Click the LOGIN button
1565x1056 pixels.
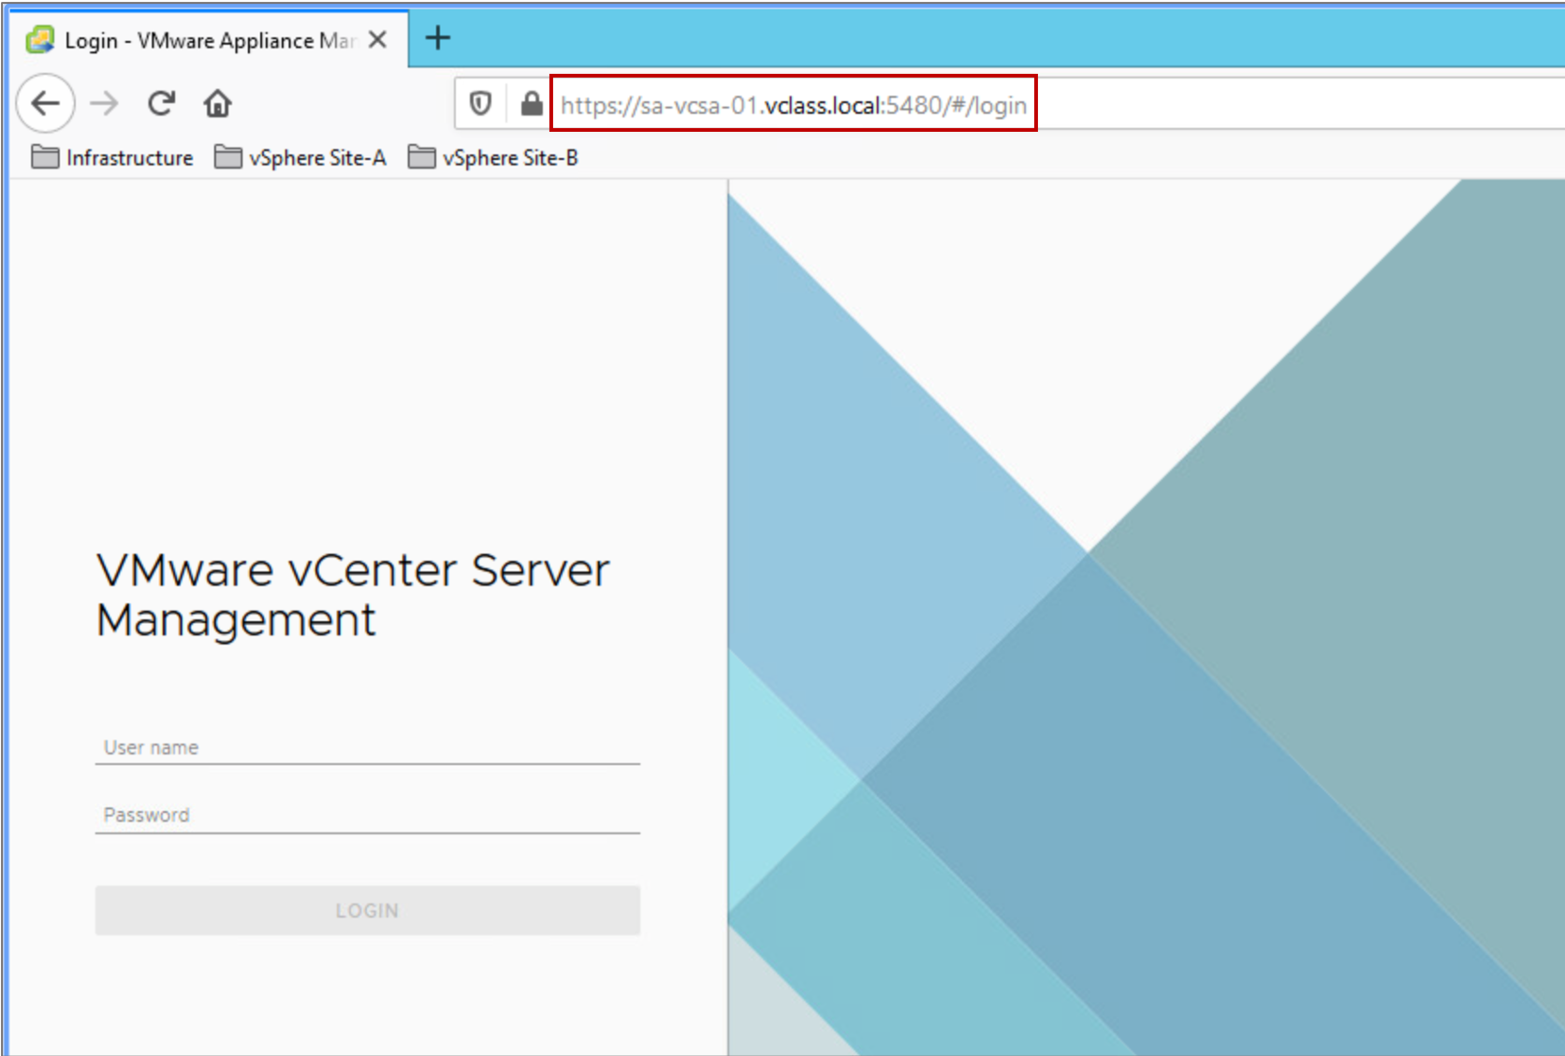point(367,910)
